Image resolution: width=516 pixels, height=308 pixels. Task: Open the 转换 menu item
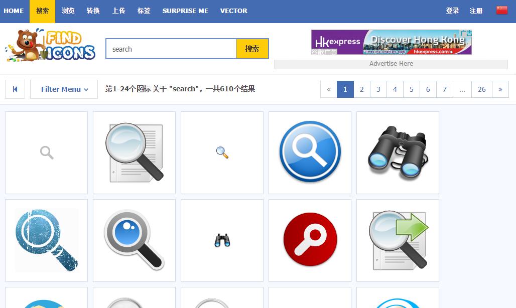93,11
